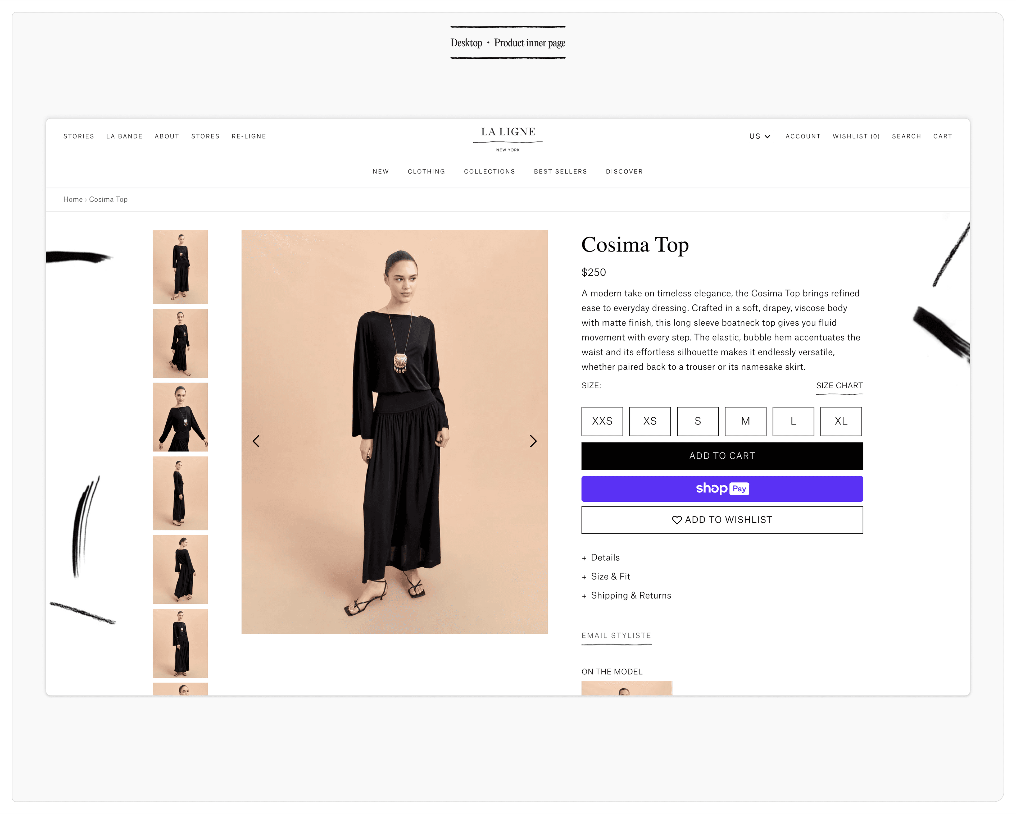Open the Cart in the header
Screen dimensions: 1016x814
click(942, 136)
